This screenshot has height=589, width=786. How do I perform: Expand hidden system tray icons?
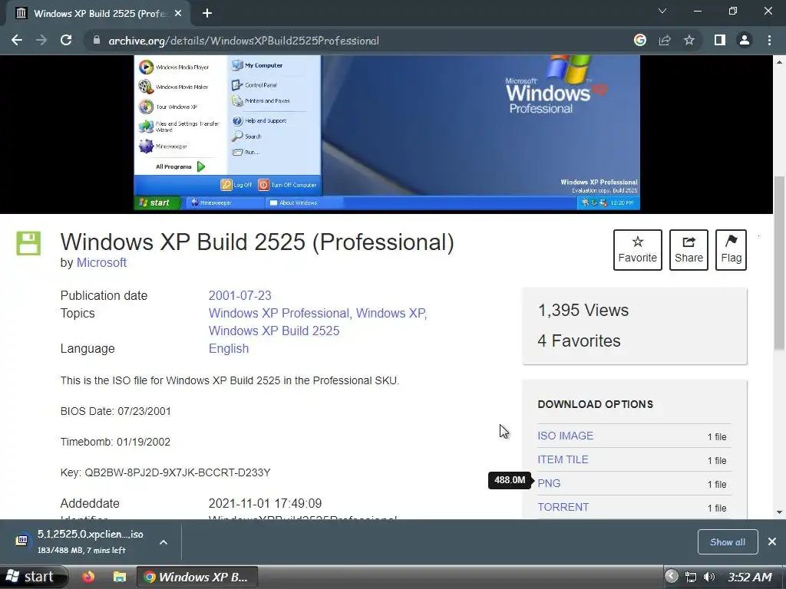tap(671, 576)
